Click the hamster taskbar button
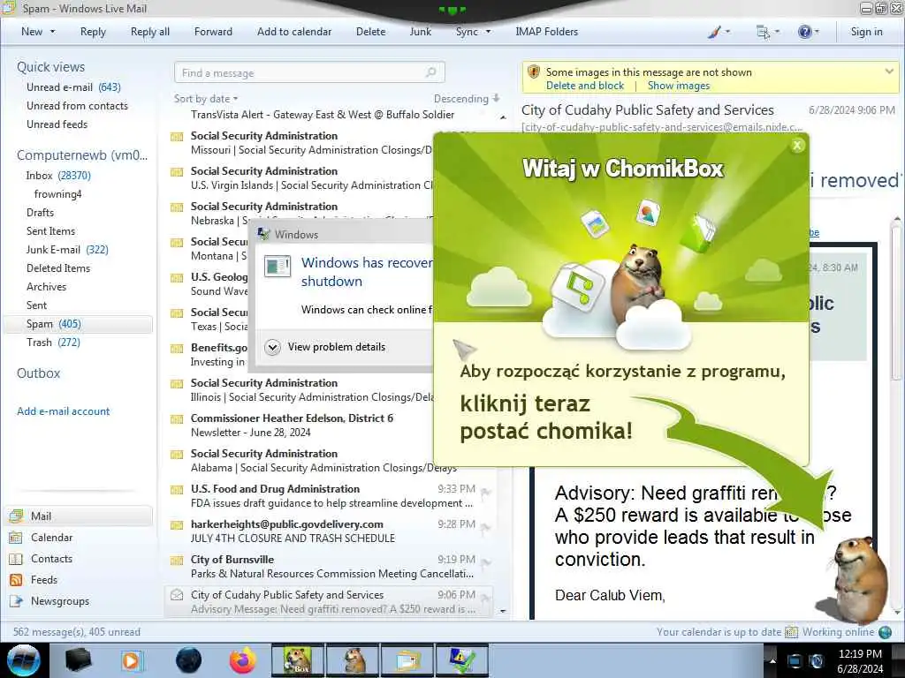Viewport: 905px width, 678px height. (354, 660)
